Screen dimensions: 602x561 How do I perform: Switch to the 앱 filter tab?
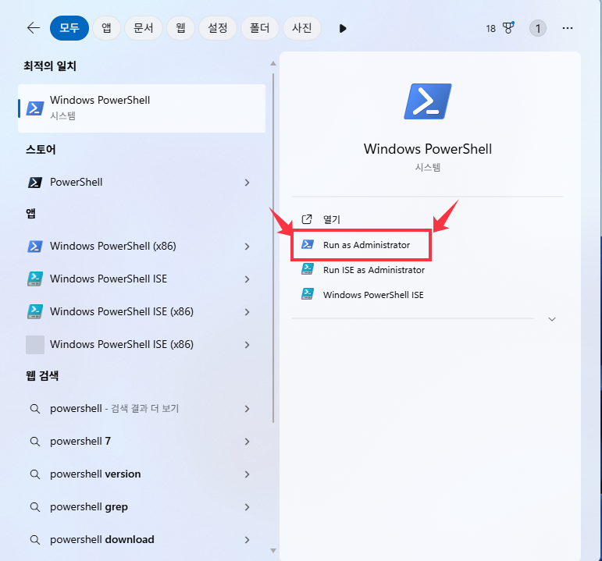click(x=106, y=28)
